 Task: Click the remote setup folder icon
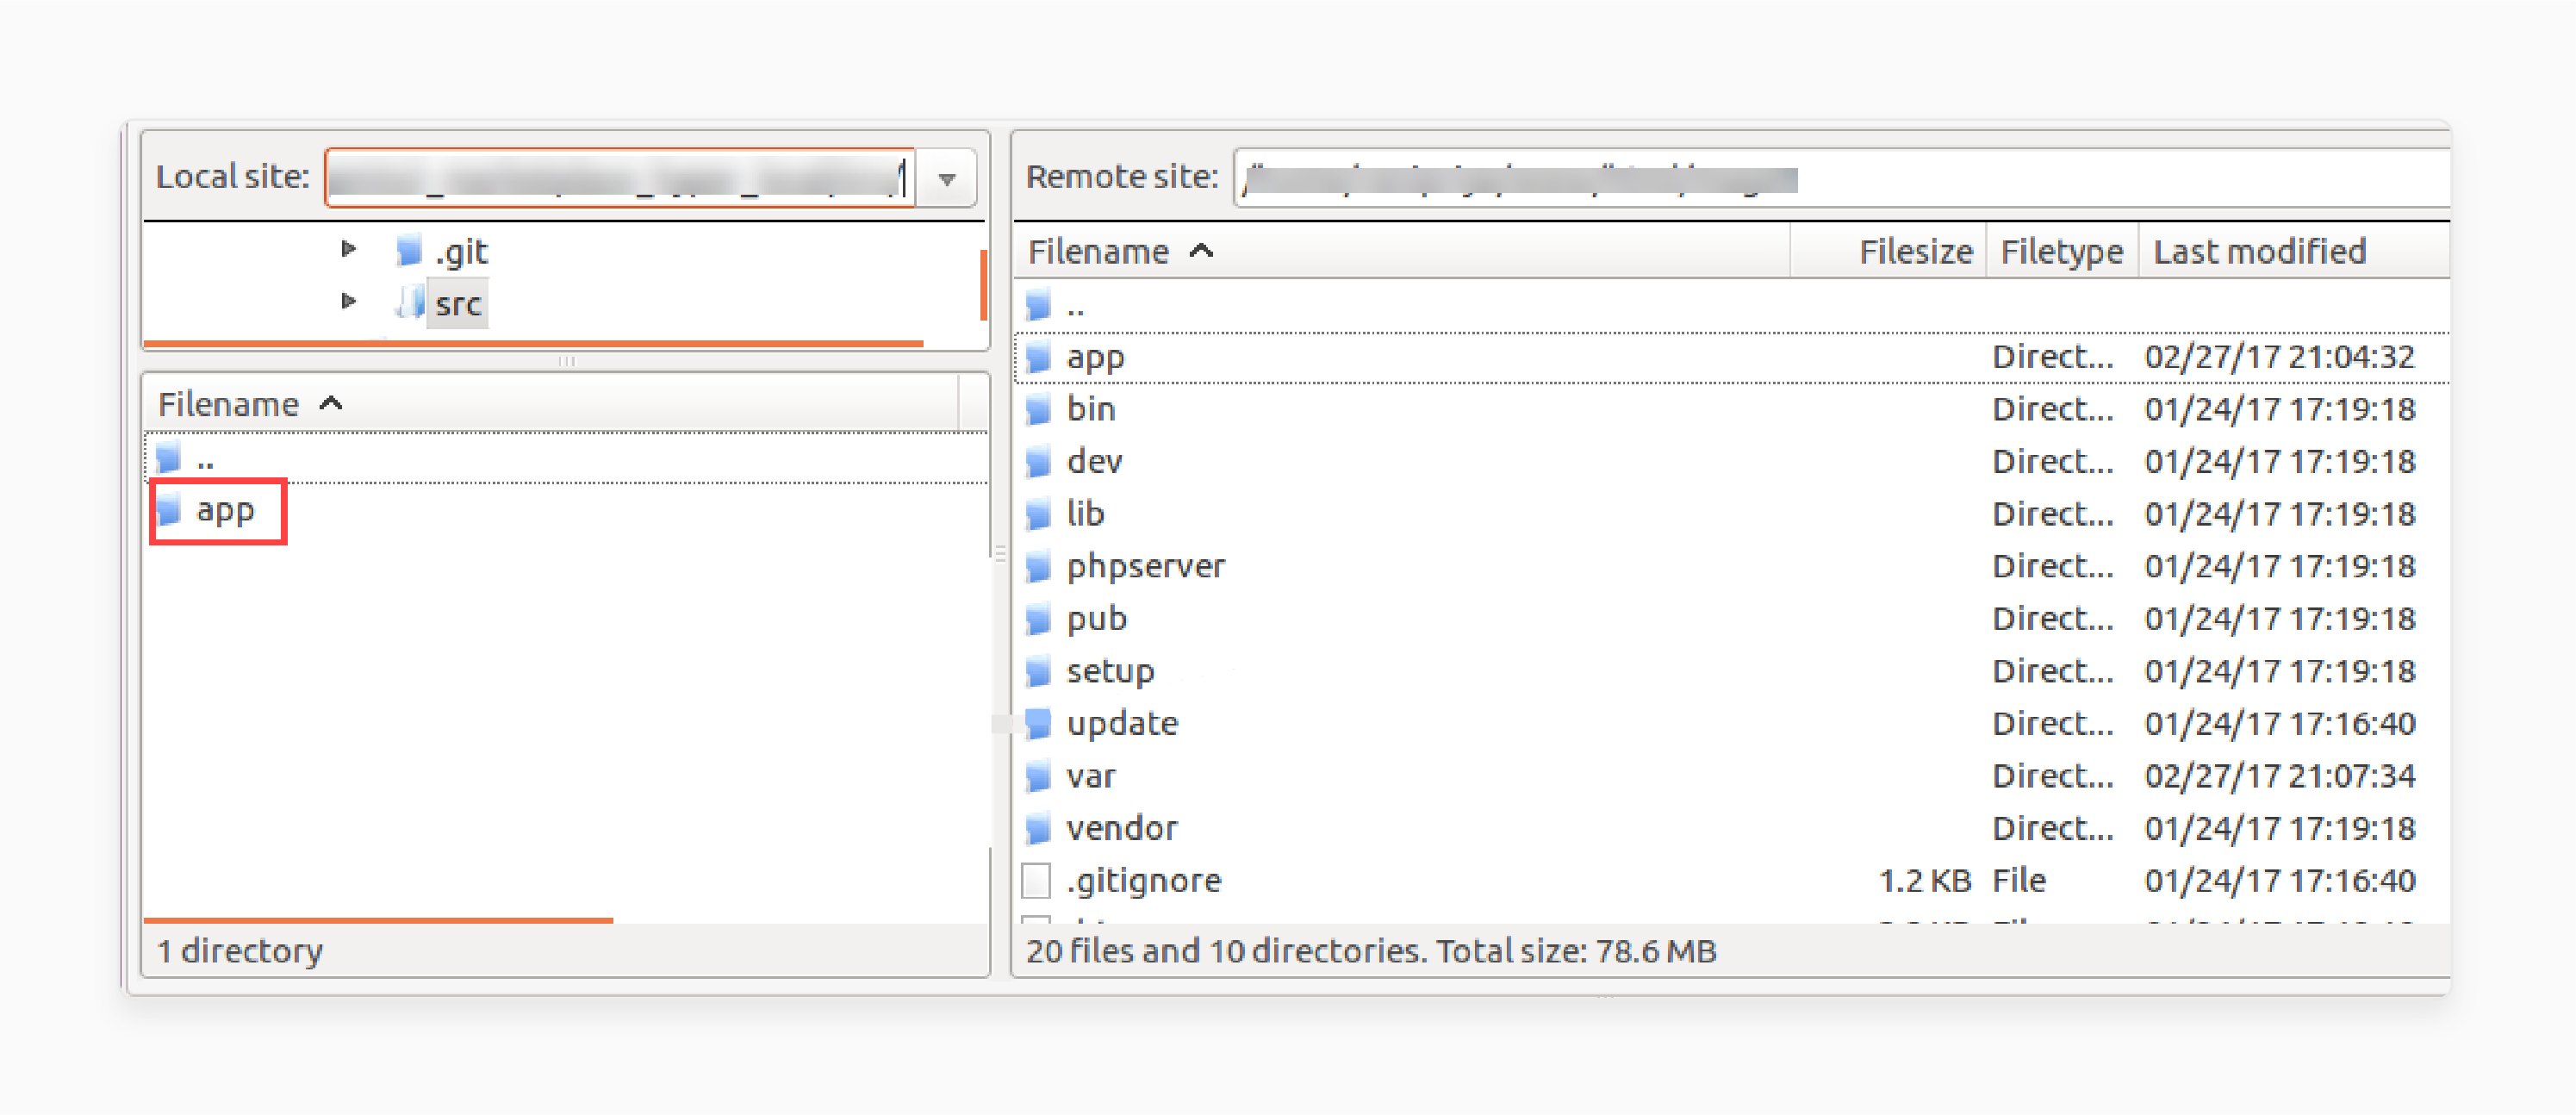(1039, 671)
